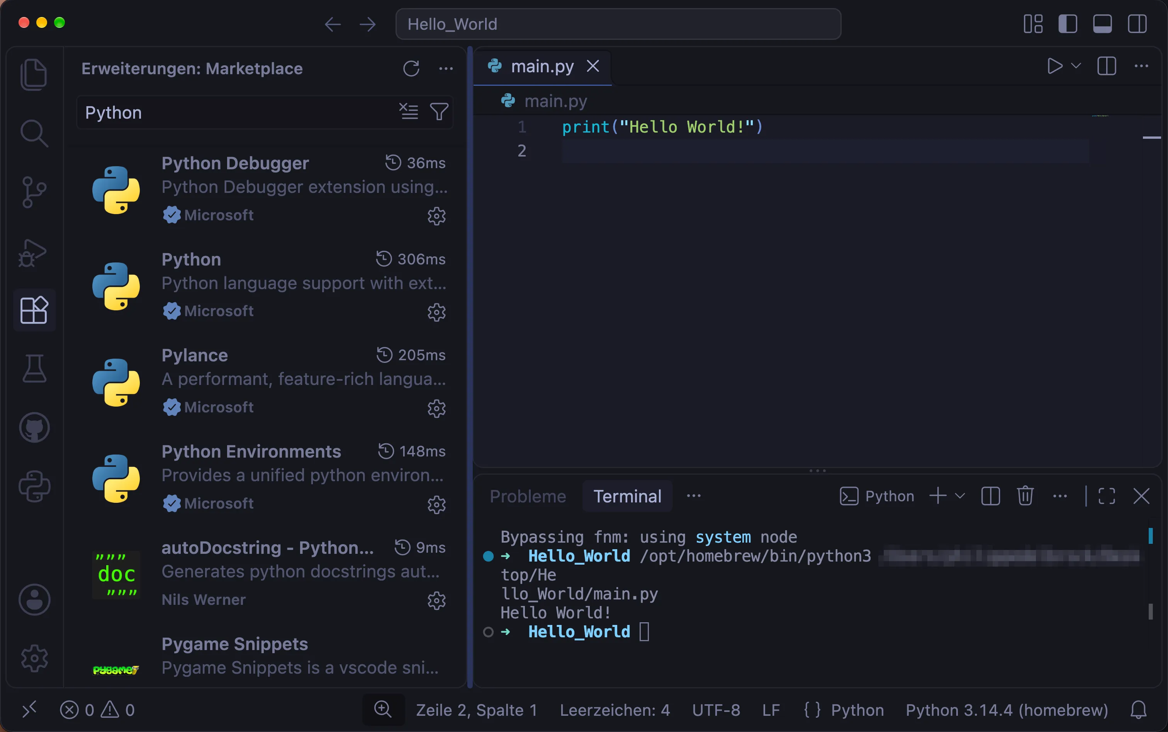Open the manage gear in the Python 306ms row
1168x732 pixels.
tap(436, 312)
